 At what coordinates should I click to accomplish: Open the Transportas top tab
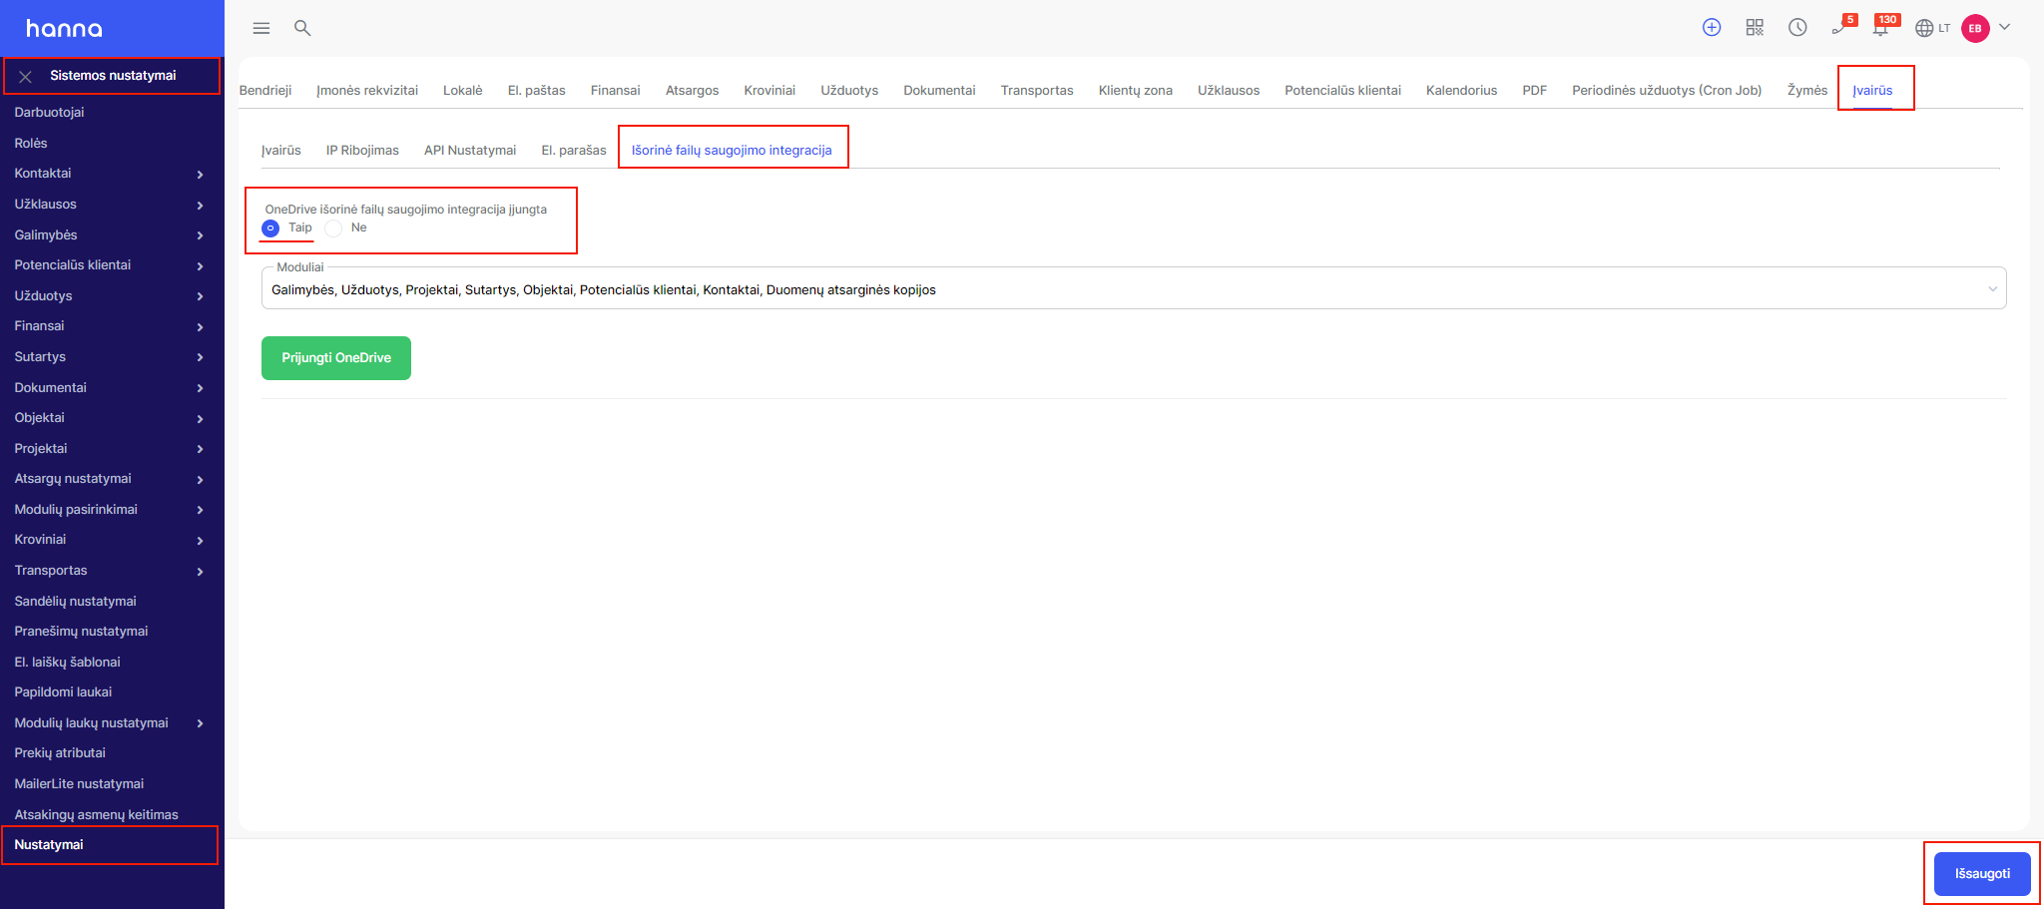tap(1037, 90)
